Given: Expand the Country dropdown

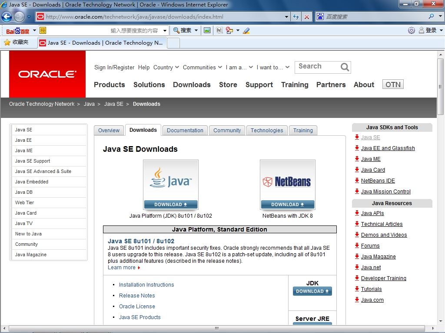Looking at the screenshot, I should 177,67.
